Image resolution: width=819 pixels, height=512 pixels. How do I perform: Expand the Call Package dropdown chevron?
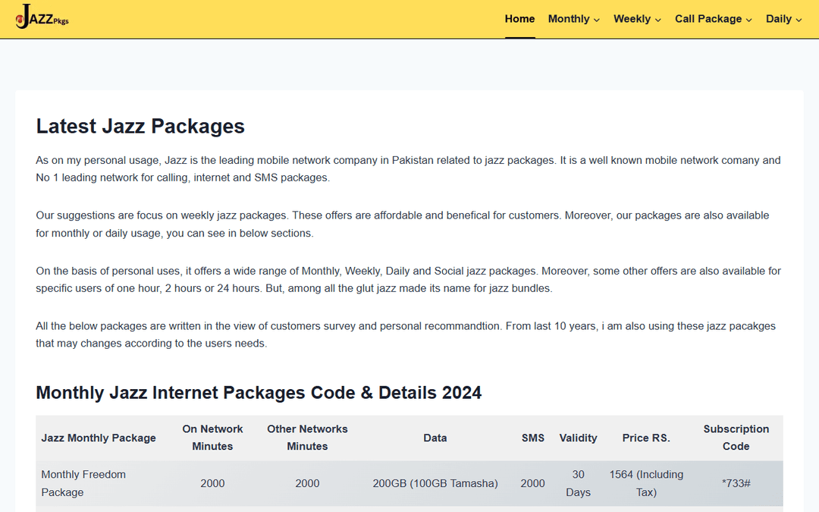coord(749,20)
